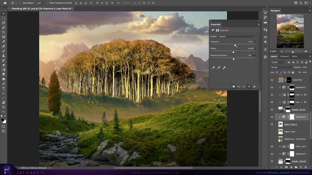Switch to the Paths tab
The height and width of the screenshot is (175, 312).
click(x=294, y=56)
